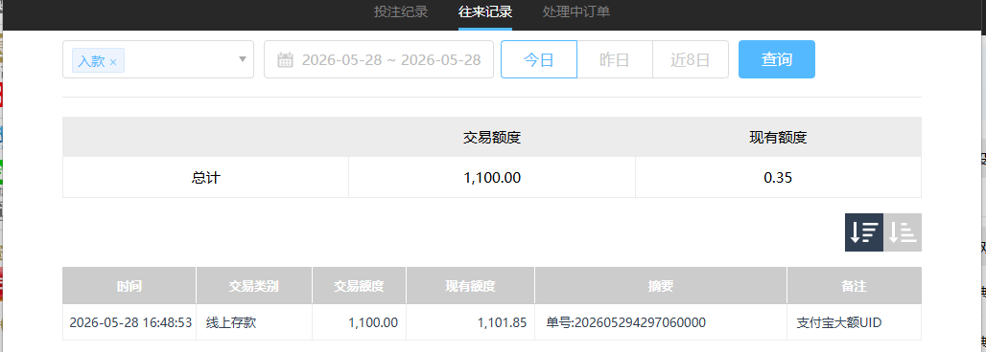Expand the transaction type dropdown arrow
Screen dimensions: 986x352
[243, 59]
